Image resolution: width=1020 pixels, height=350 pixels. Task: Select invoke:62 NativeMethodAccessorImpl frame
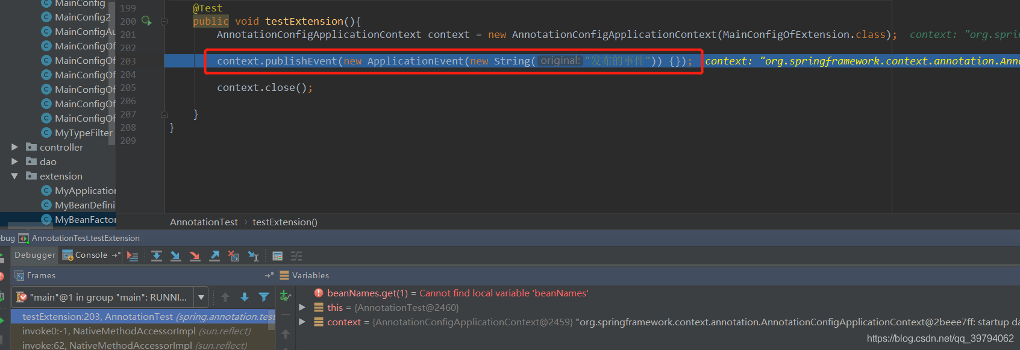[x=143, y=345]
